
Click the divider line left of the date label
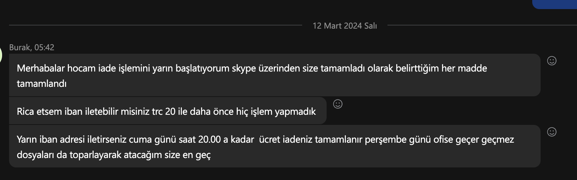pyautogui.click(x=156, y=25)
